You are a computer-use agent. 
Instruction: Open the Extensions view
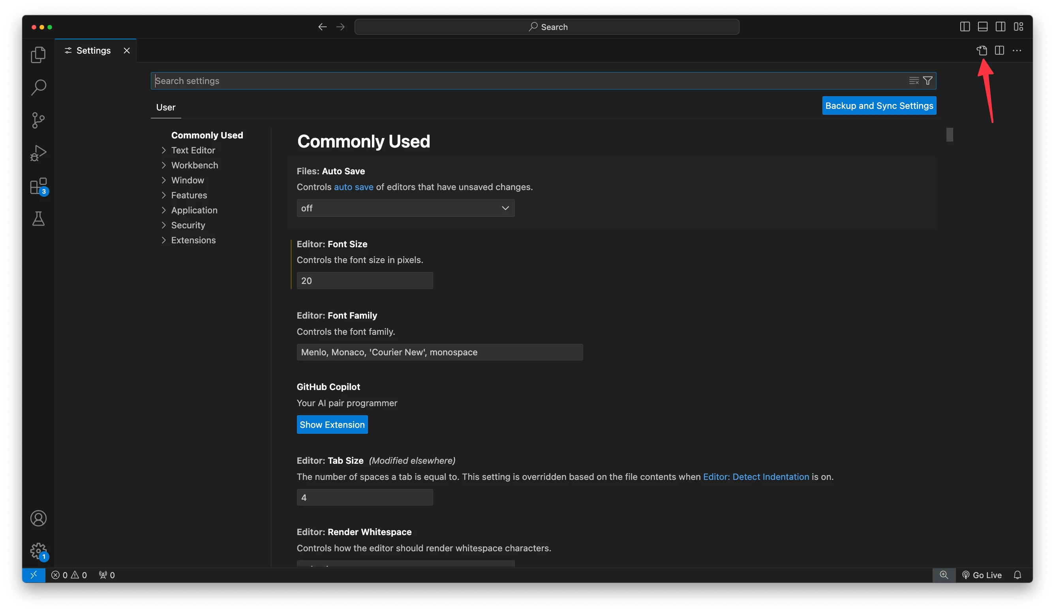pos(38,186)
